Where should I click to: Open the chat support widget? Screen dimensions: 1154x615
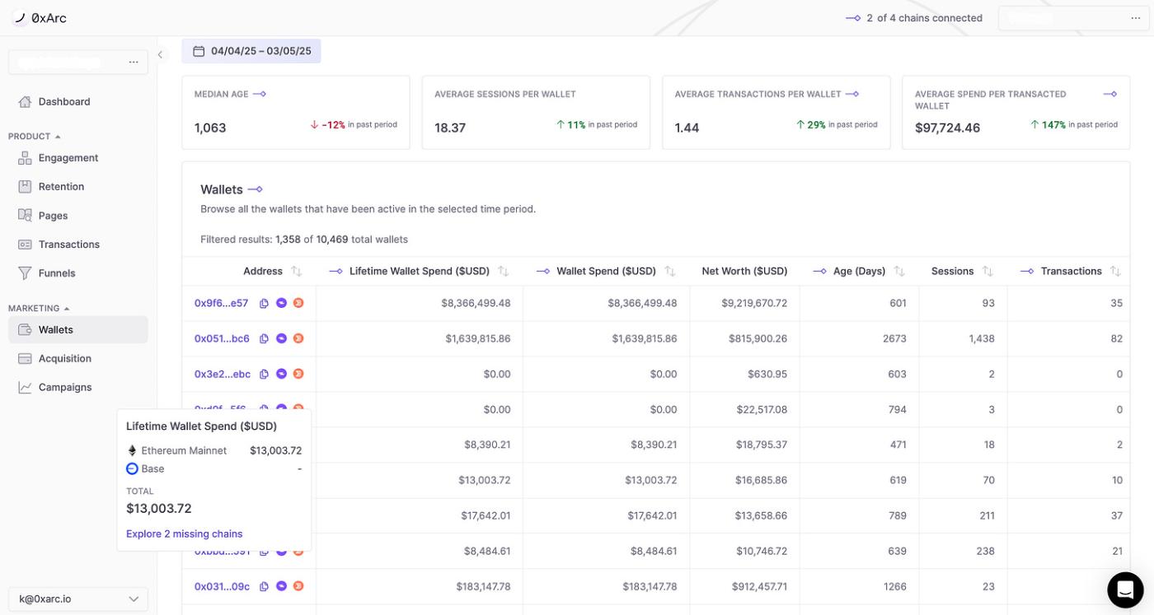pos(1125,589)
